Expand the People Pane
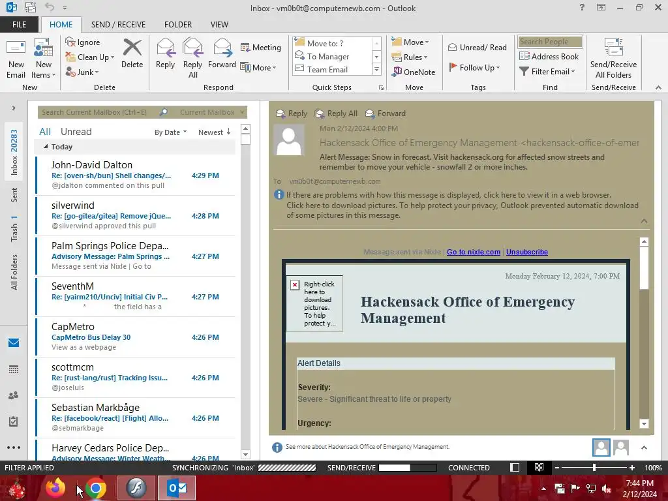This screenshot has height=501, width=668. coord(644,448)
